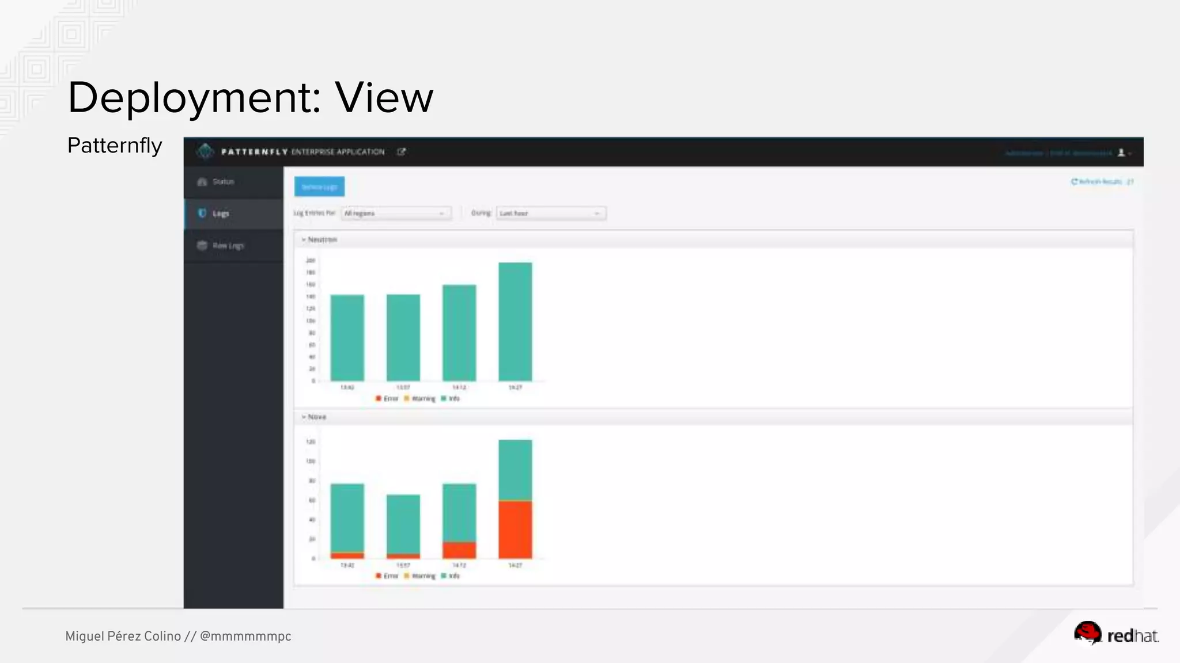The height and width of the screenshot is (663, 1180).
Task: Collapse the Nova section
Action: [x=314, y=417]
